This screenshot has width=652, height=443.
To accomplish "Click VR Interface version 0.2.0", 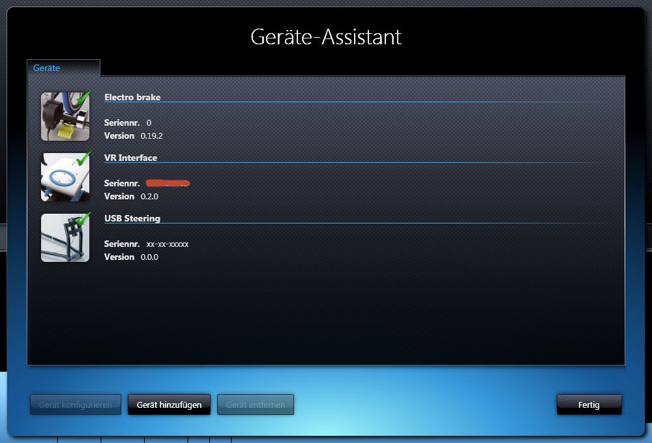I will click(149, 196).
